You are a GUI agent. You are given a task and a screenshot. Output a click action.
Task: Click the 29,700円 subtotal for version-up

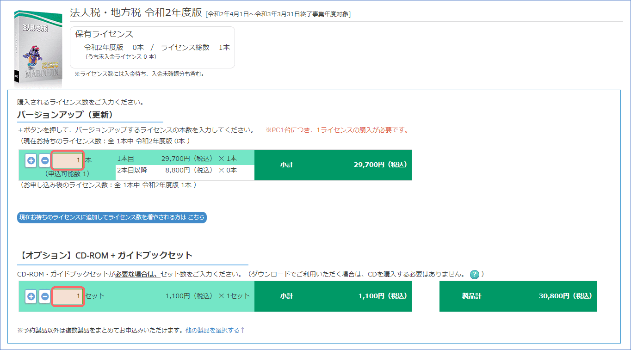click(333, 165)
